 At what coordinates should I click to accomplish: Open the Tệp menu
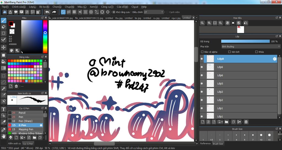click(5, 7)
